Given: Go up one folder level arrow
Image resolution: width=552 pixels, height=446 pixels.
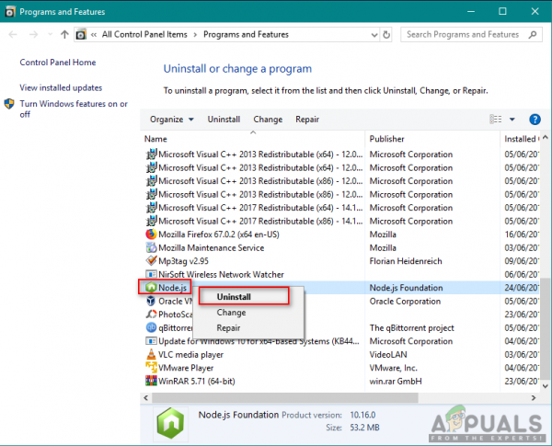Looking at the screenshot, I should 64,35.
